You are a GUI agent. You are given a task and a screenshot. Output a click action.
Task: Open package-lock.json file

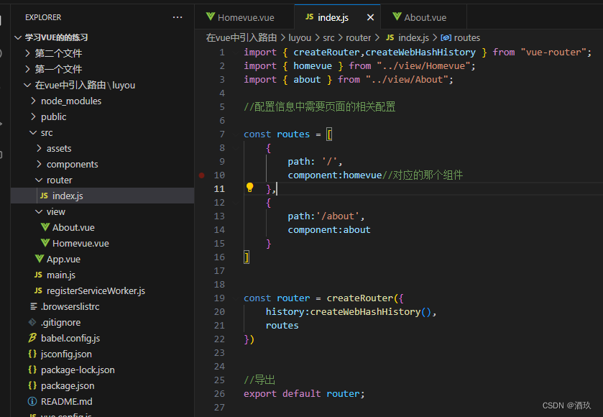click(102, 370)
